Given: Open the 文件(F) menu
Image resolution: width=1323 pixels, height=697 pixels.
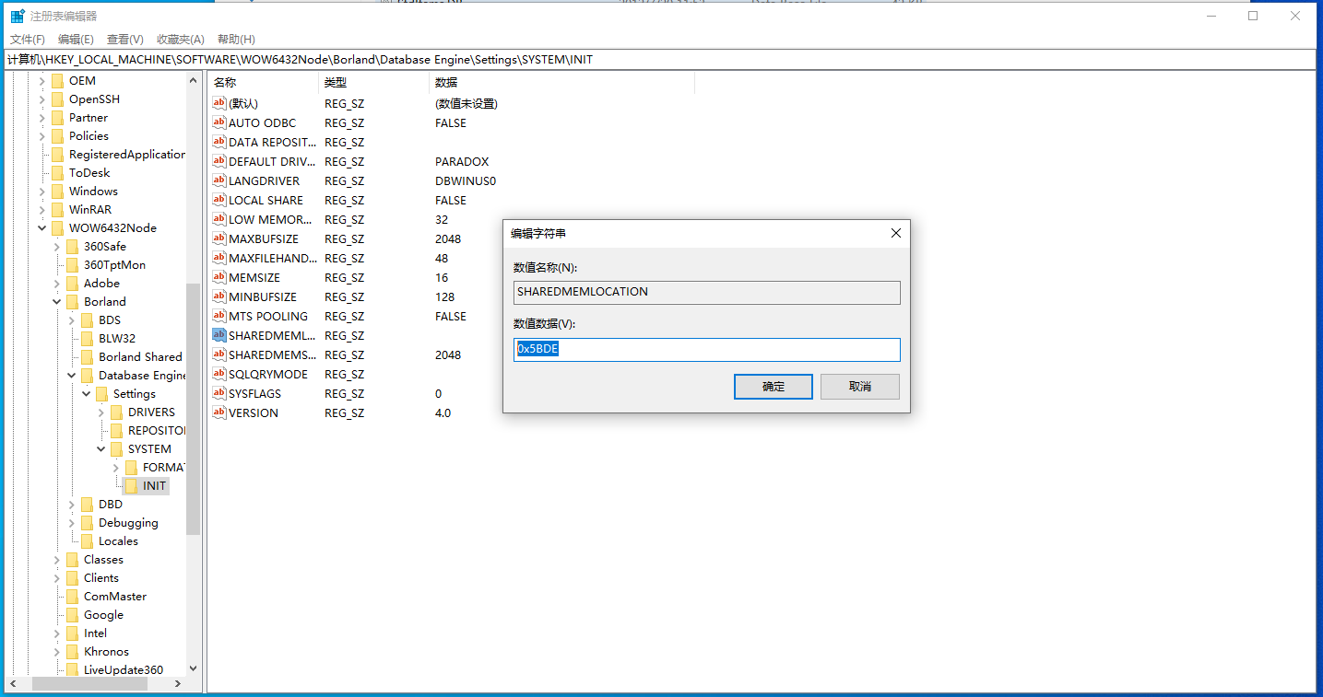Looking at the screenshot, I should 28,40.
